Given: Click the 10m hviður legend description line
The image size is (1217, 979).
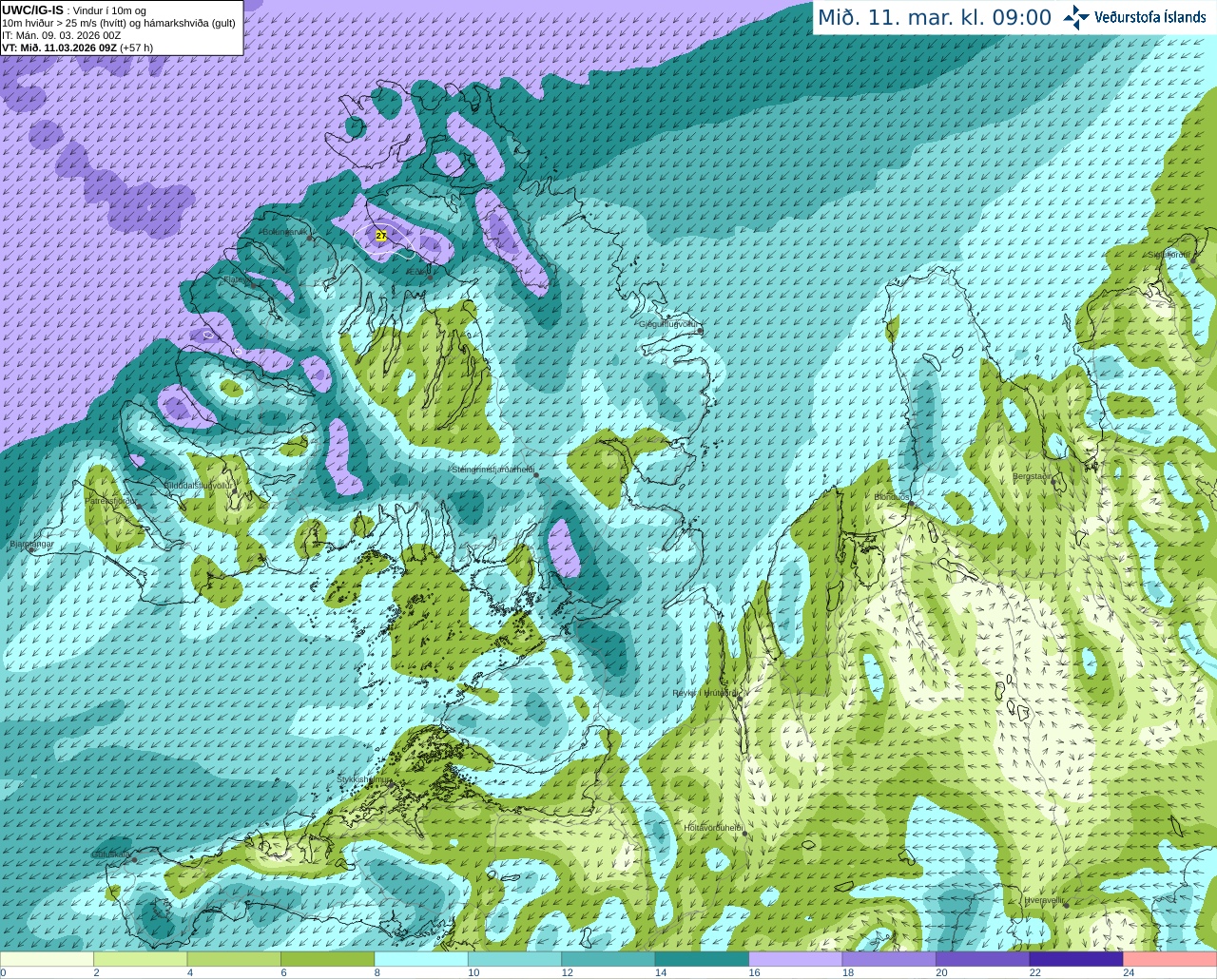Looking at the screenshot, I should [x=119, y=23].
